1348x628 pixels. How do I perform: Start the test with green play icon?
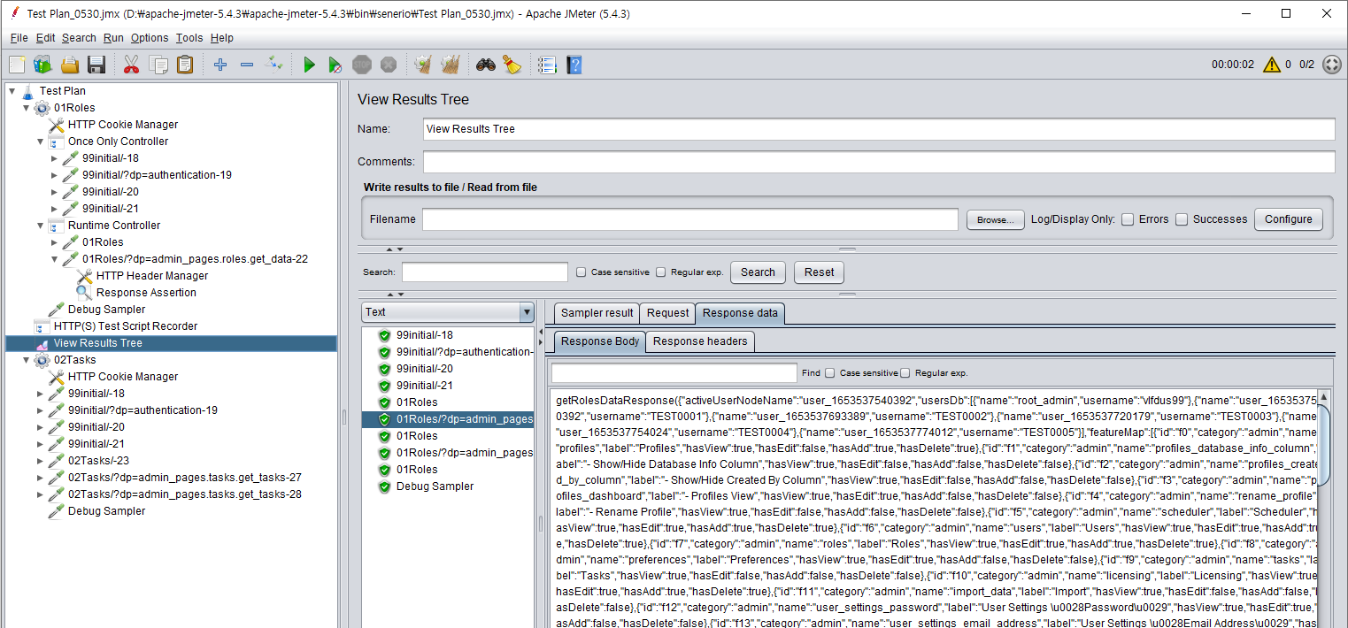point(309,65)
